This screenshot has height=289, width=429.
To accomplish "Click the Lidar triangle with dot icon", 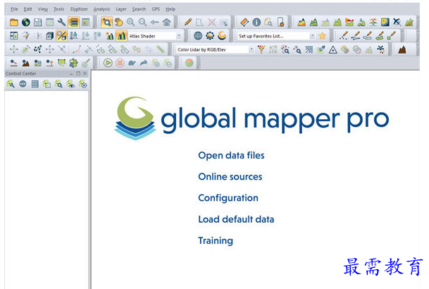I will pos(333,49).
